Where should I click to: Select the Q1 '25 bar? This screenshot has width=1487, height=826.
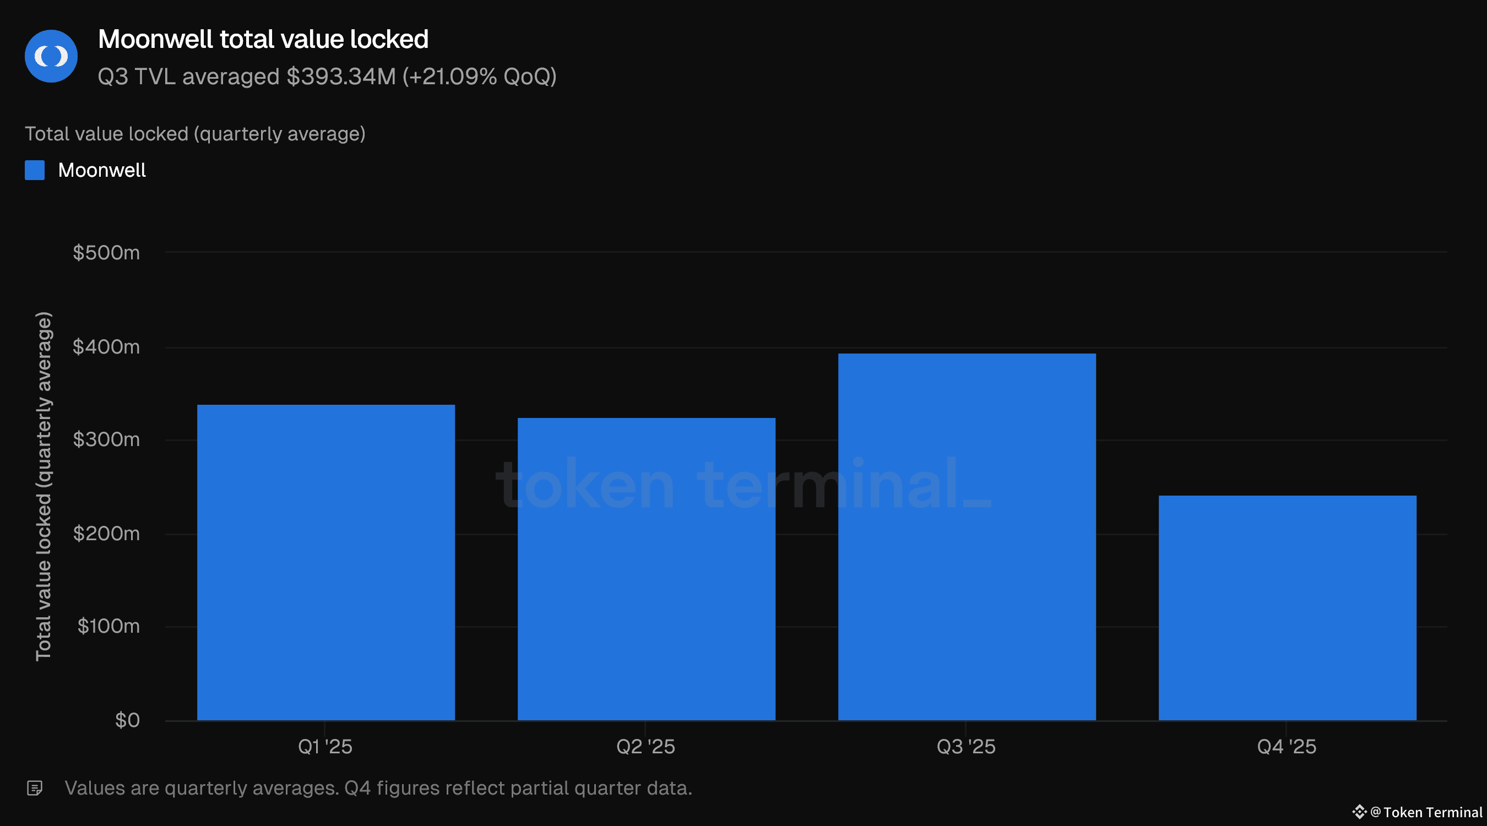coord(326,562)
